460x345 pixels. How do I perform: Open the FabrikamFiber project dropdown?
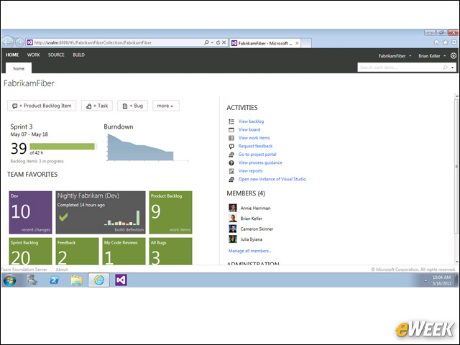395,56
